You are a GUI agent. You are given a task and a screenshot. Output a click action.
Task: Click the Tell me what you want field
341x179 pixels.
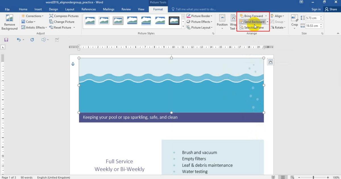coord(196,9)
